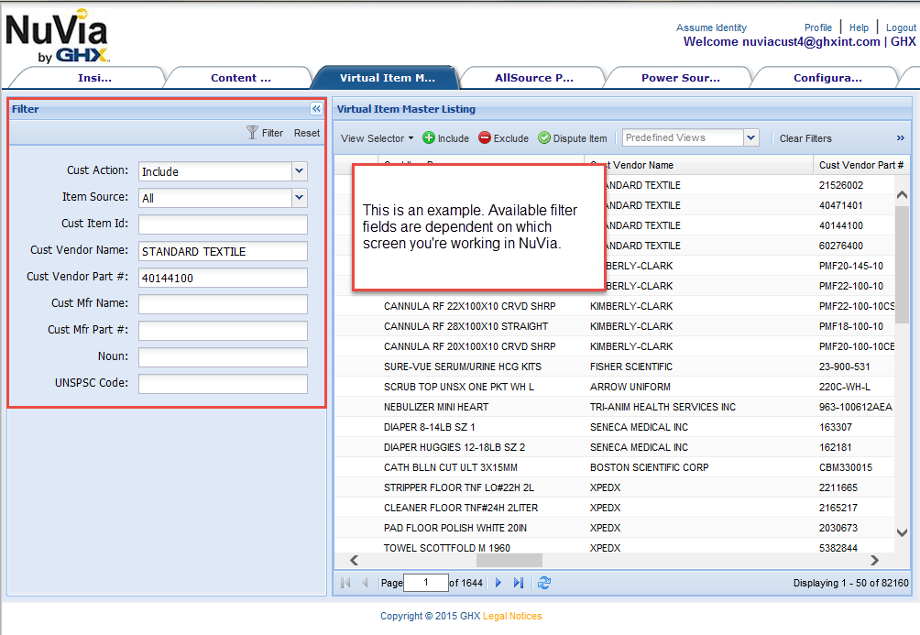
Task: Select the STRIPPER FLOOR TNF LO#22H 2L row
Action: (x=614, y=487)
